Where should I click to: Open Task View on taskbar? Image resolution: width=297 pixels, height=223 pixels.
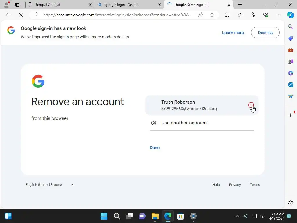(x=130, y=216)
